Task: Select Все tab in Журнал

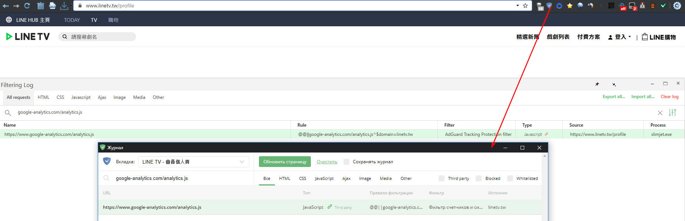Action: click(x=267, y=178)
